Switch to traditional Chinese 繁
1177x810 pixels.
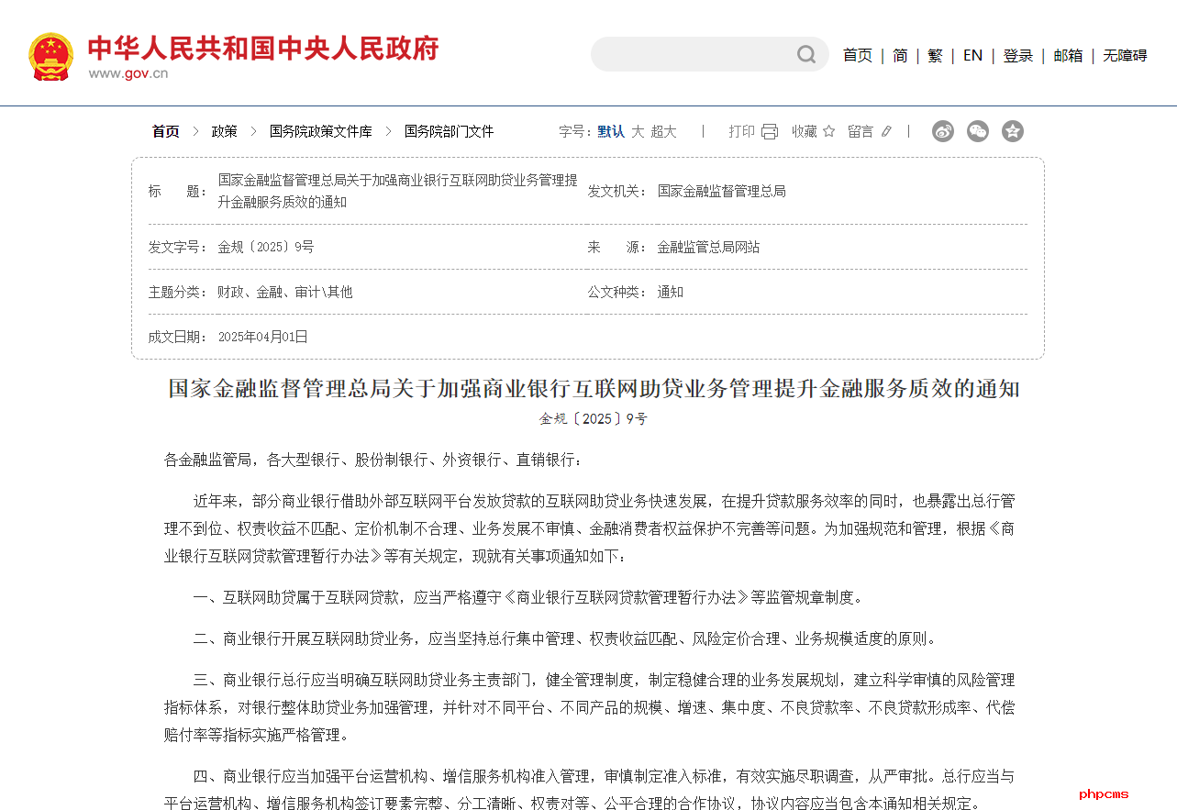tap(935, 55)
